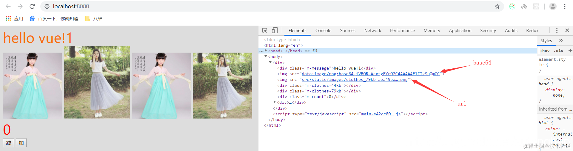This screenshot has height=151, width=573.
Task: Switch to the Console tab
Action: pos(323,30)
